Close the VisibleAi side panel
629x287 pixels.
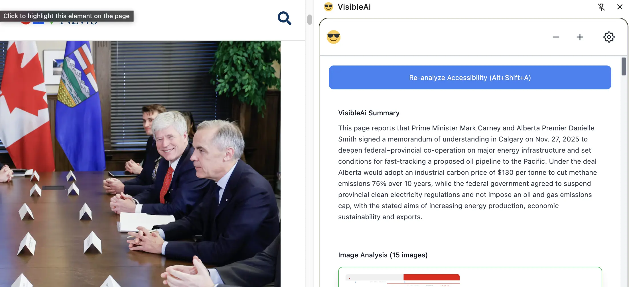(620, 7)
